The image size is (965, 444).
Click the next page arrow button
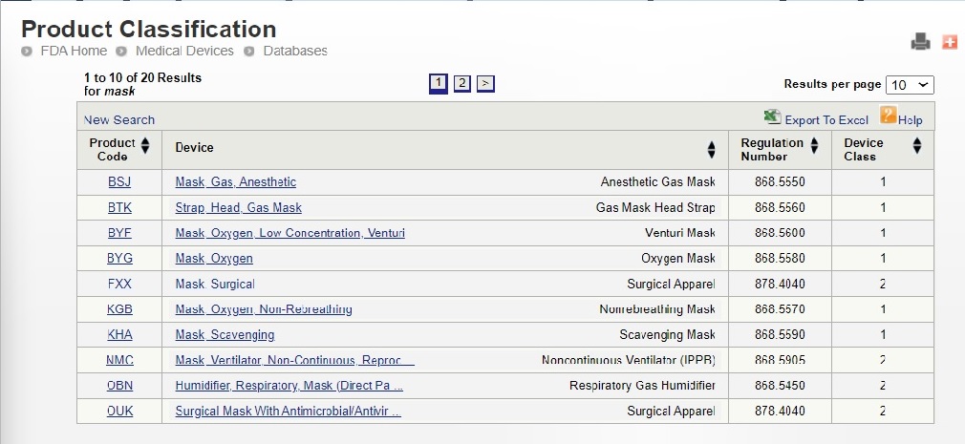485,83
